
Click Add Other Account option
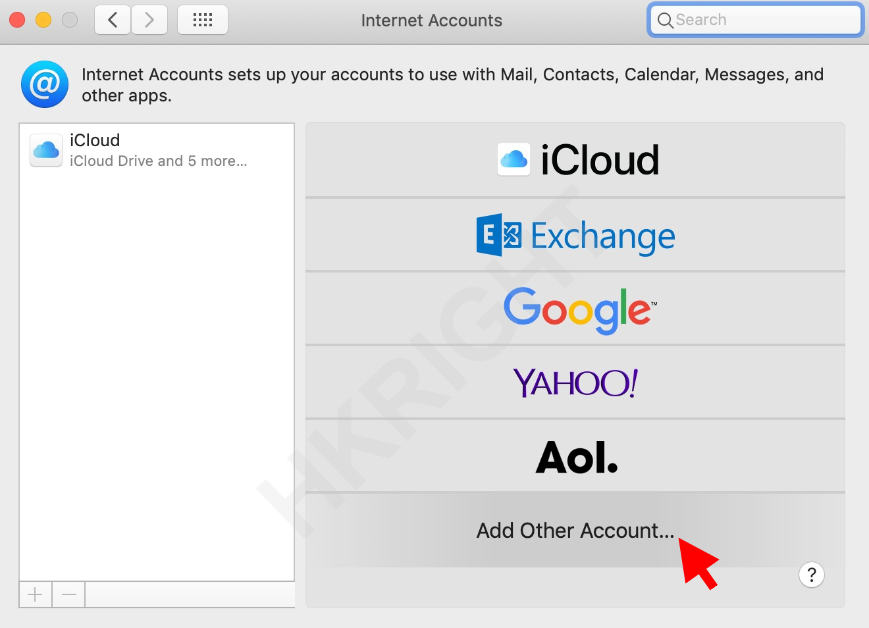(575, 531)
